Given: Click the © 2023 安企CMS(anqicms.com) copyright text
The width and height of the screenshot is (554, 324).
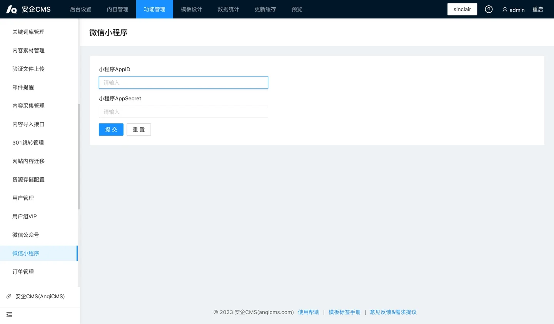Looking at the screenshot, I should click(254, 312).
